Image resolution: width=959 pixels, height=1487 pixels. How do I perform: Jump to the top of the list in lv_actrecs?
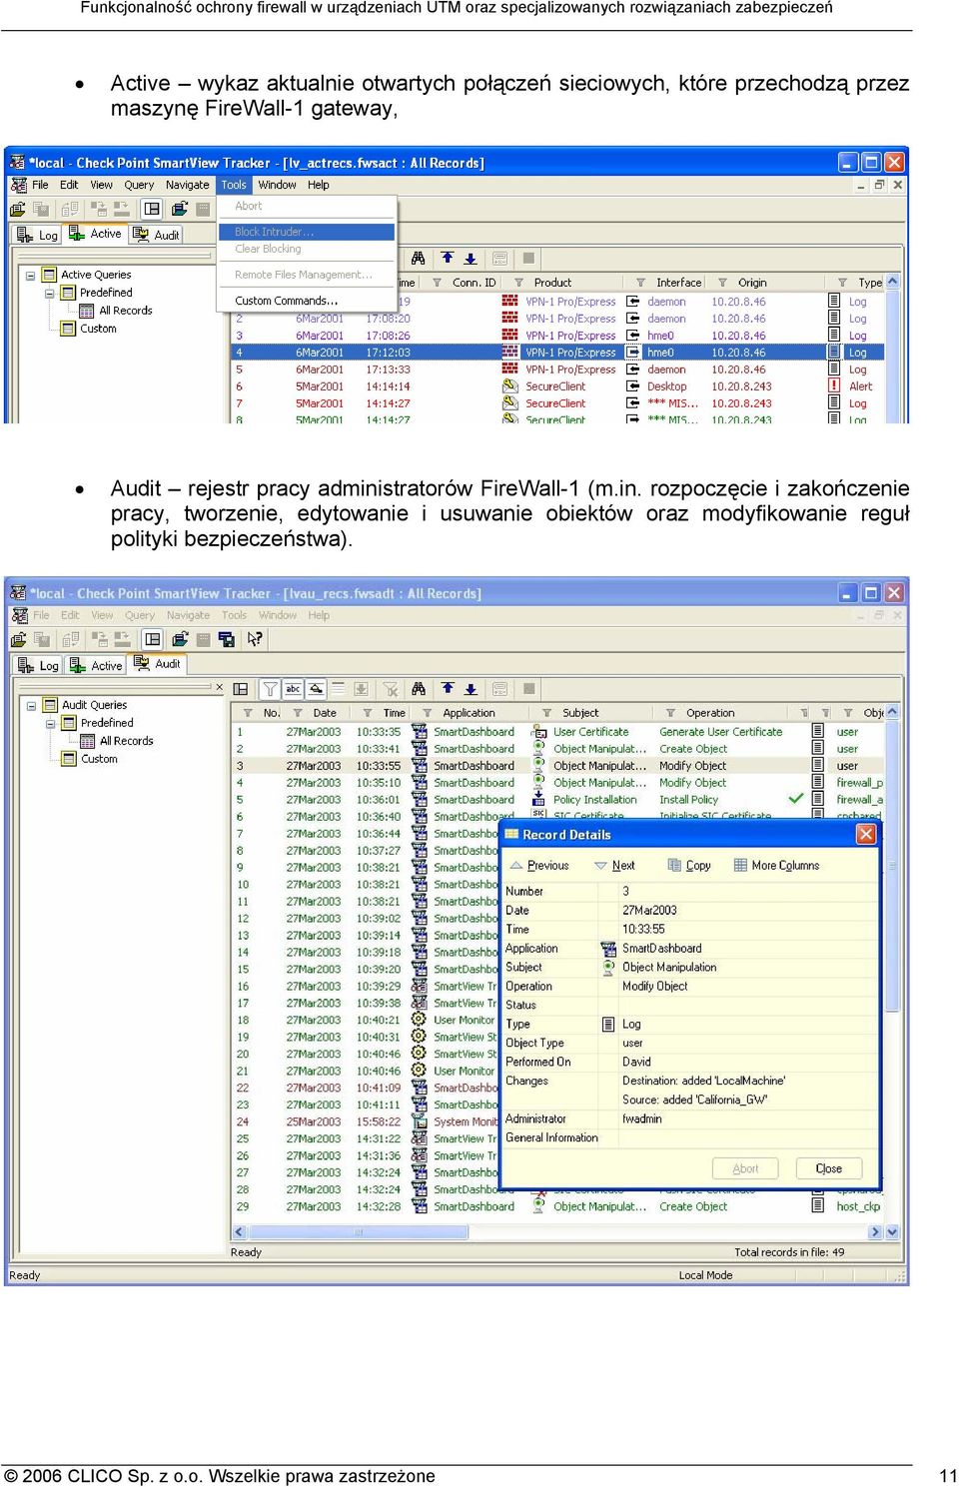click(x=448, y=258)
